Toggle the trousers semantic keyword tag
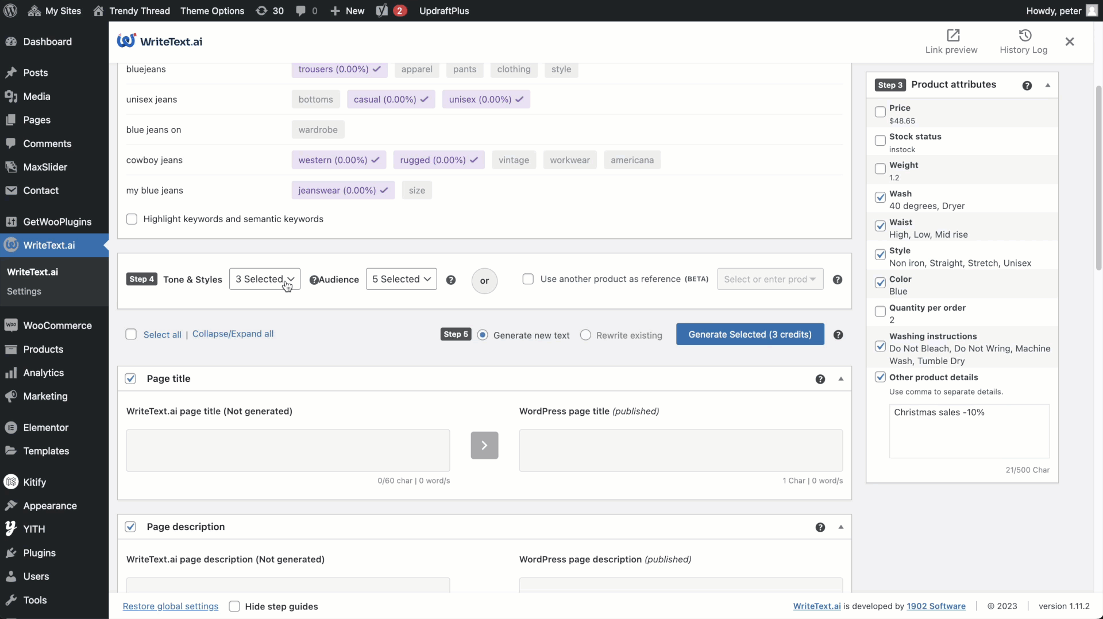The width and height of the screenshot is (1103, 619). 340,69
